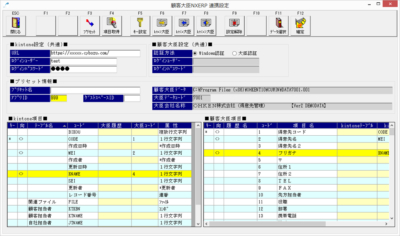Image resolution: width=400 pixels, height=236 pixels.
Task: Click the 設定解除 toolbar icon
Action: click(x=234, y=25)
